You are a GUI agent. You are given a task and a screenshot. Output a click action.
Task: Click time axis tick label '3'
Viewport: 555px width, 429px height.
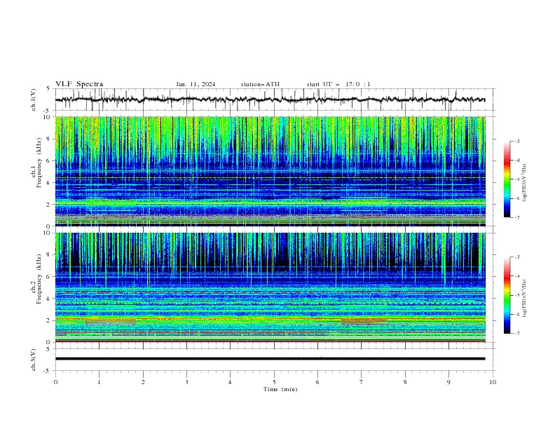point(186,382)
